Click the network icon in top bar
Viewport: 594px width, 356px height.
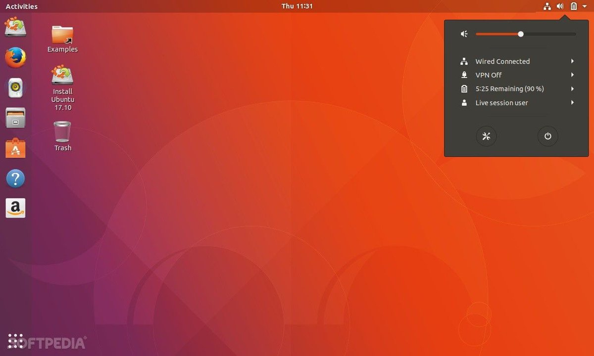(x=547, y=6)
